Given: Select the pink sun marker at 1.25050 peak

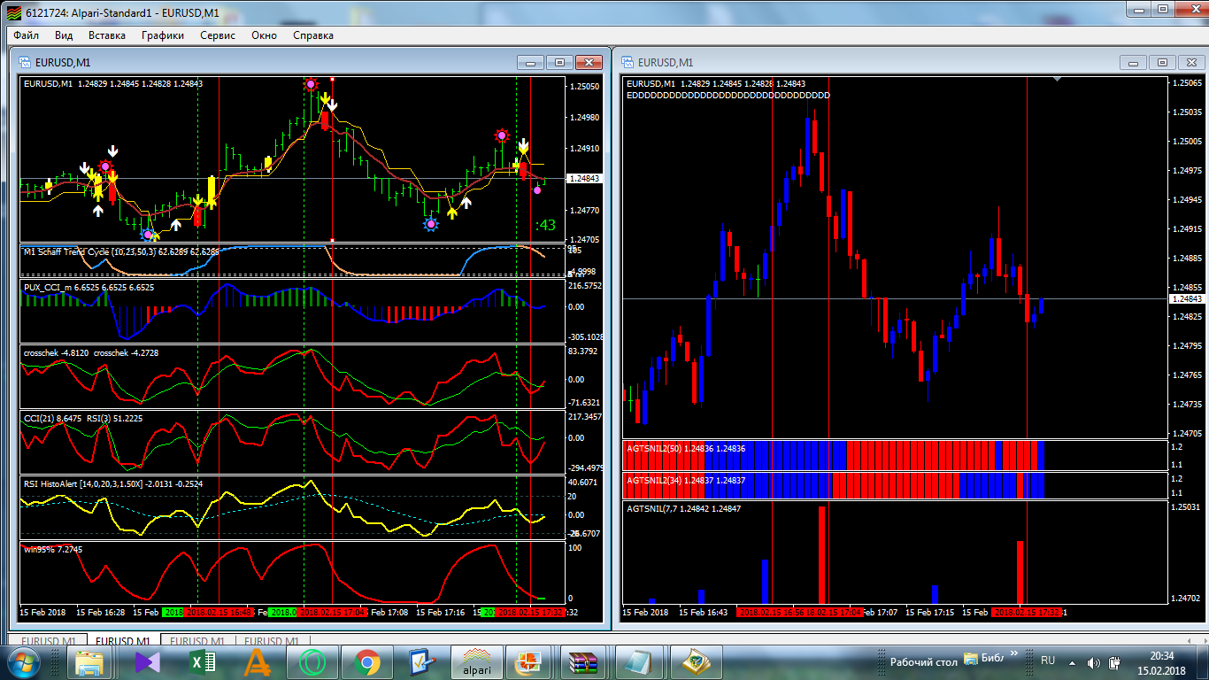Looking at the screenshot, I should point(311,84).
